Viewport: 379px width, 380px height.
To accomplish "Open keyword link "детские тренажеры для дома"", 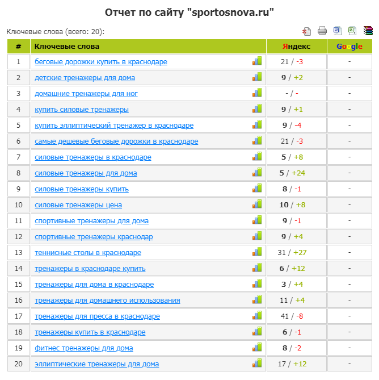I will [85, 78].
